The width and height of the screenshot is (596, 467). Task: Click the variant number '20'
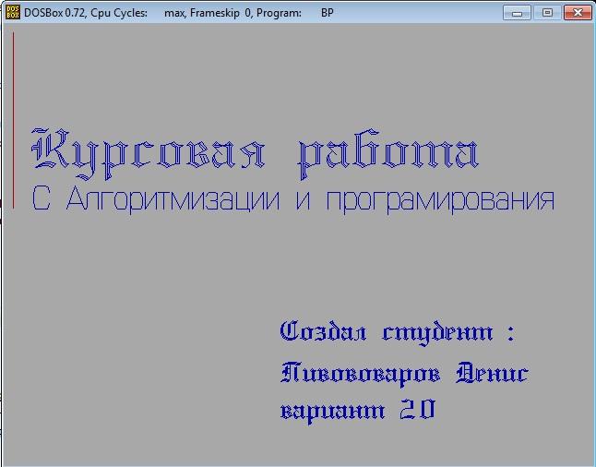coord(417,410)
